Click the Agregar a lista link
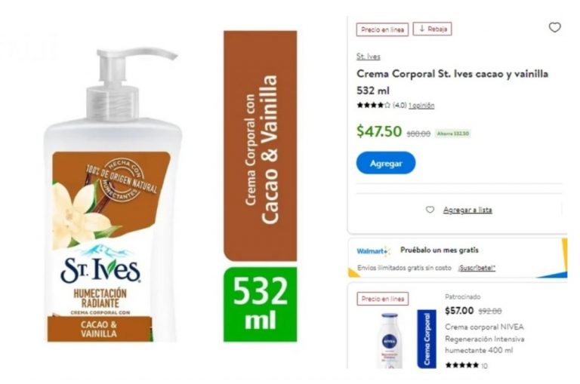 [467, 210]
